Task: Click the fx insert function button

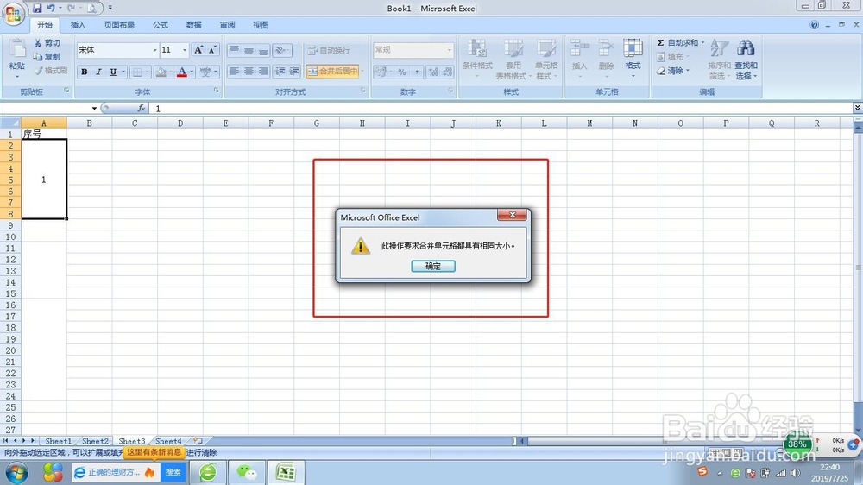Action: [x=142, y=109]
